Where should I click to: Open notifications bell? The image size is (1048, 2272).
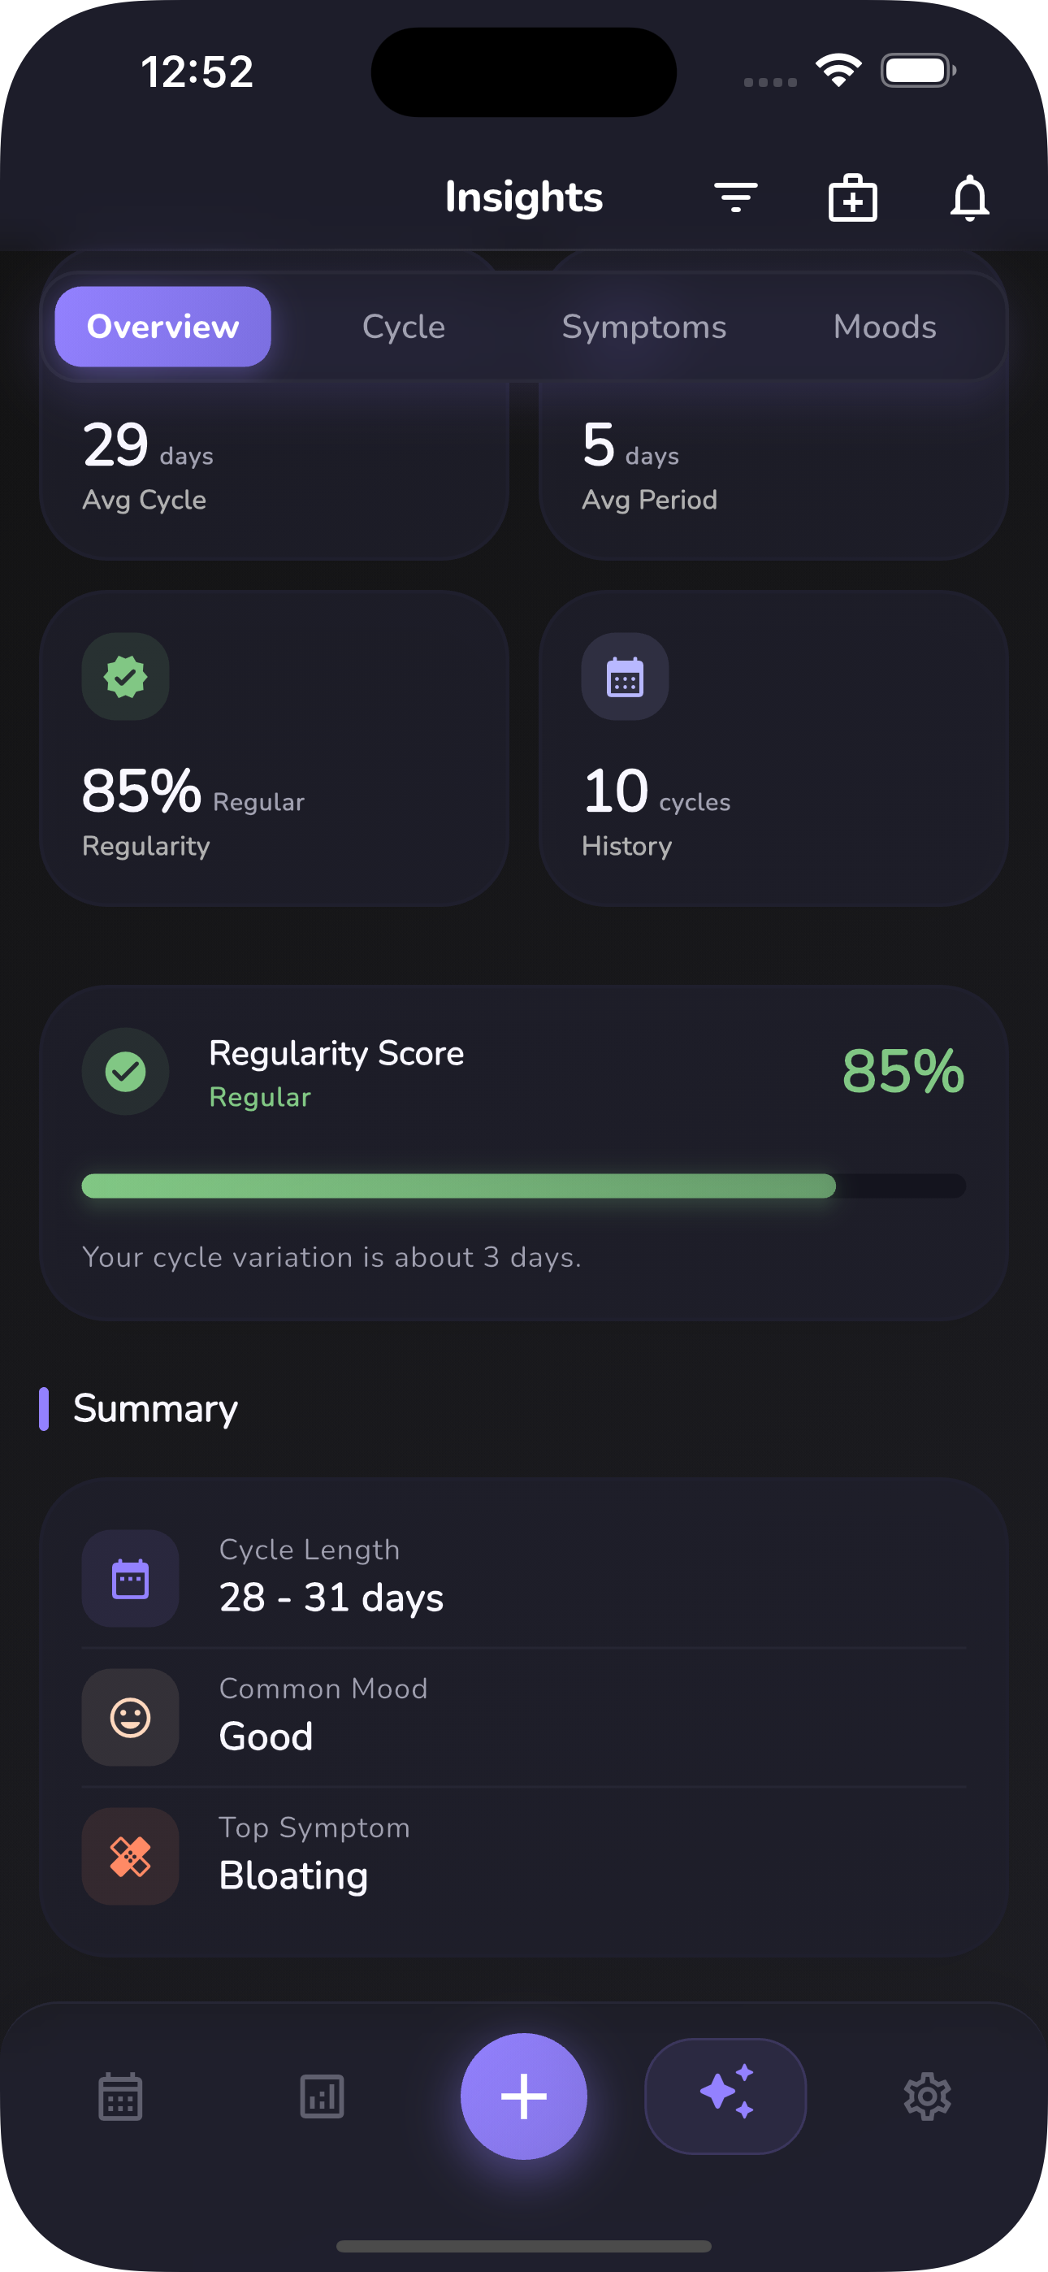tap(968, 197)
